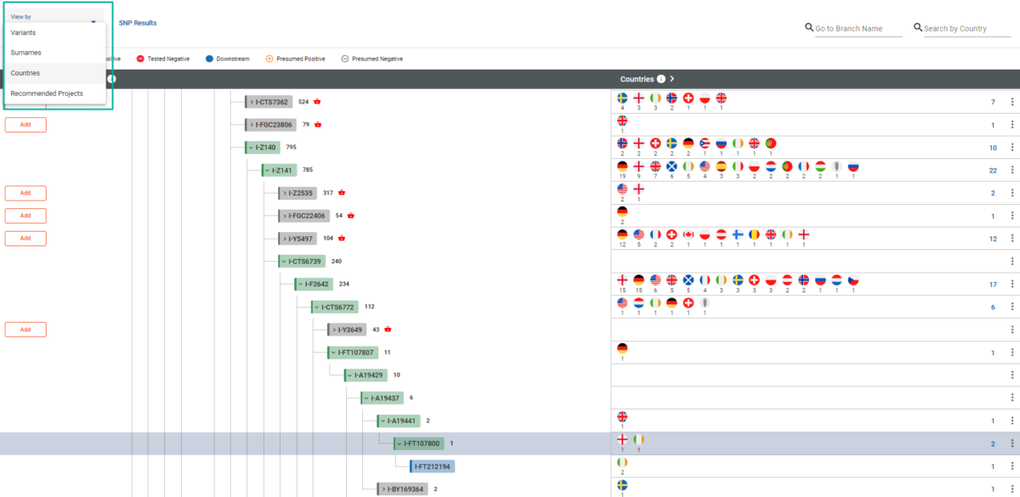Expand the I-Z2535 branch

coord(286,192)
